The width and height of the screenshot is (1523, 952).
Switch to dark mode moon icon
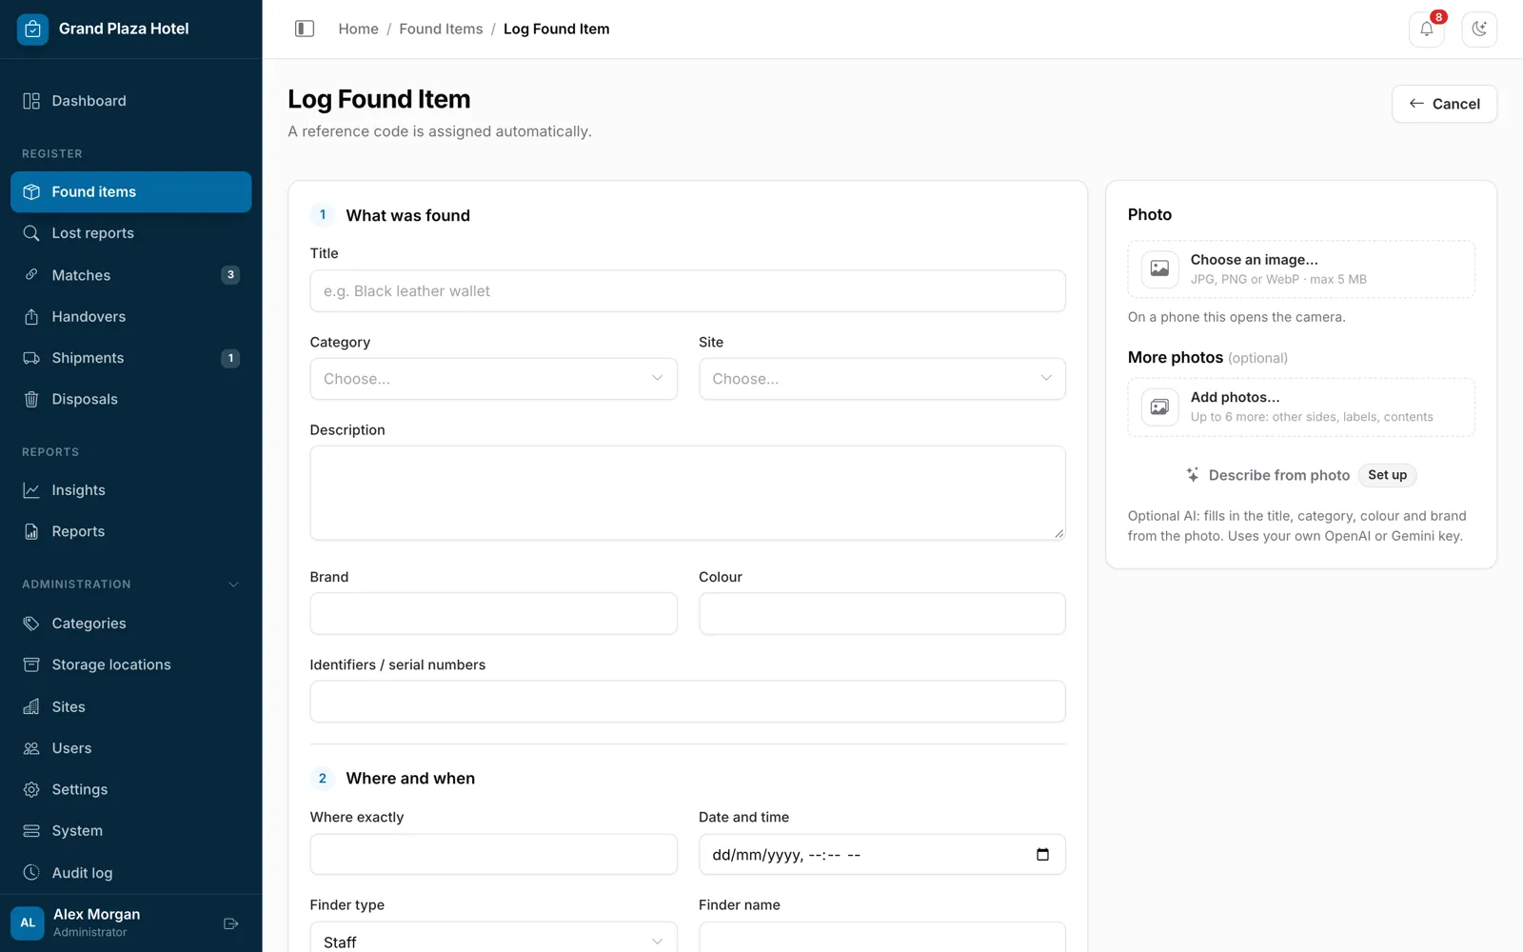(1479, 29)
